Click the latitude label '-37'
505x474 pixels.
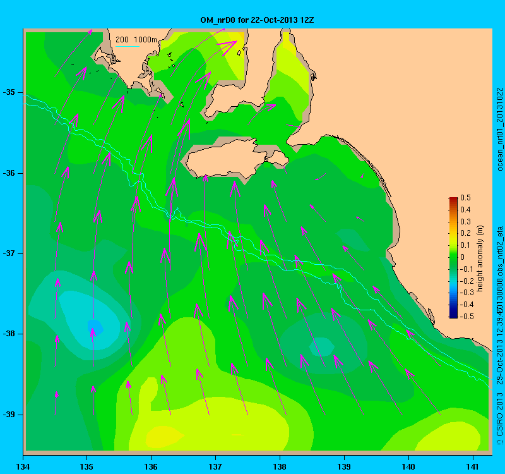click(x=9, y=253)
